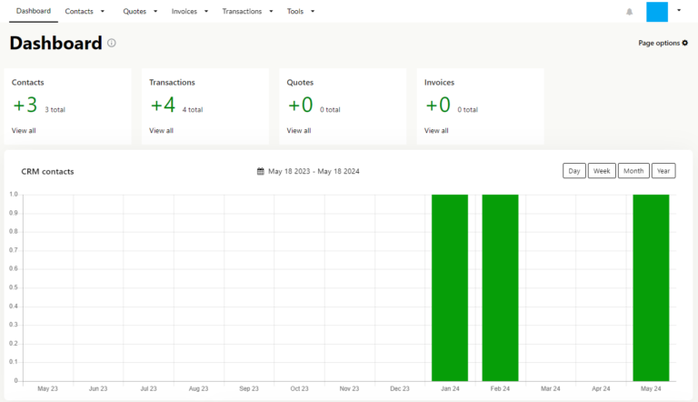Image resolution: width=698 pixels, height=402 pixels.
Task: Set chart range to Year
Action: (x=663, y=171)
